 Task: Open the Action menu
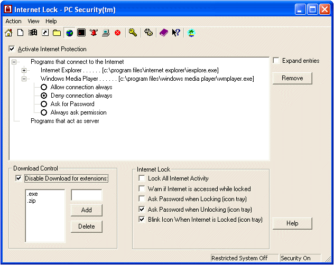tap(13, 21)
